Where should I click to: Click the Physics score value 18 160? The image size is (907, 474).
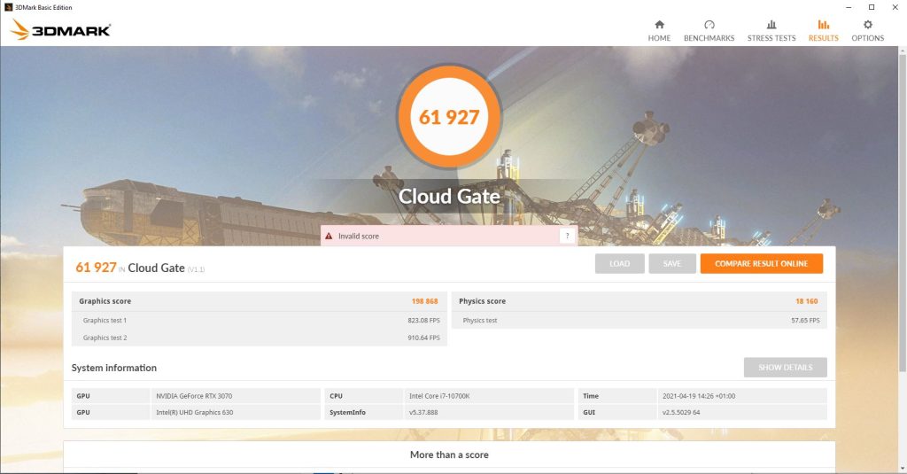coord(806,301)
